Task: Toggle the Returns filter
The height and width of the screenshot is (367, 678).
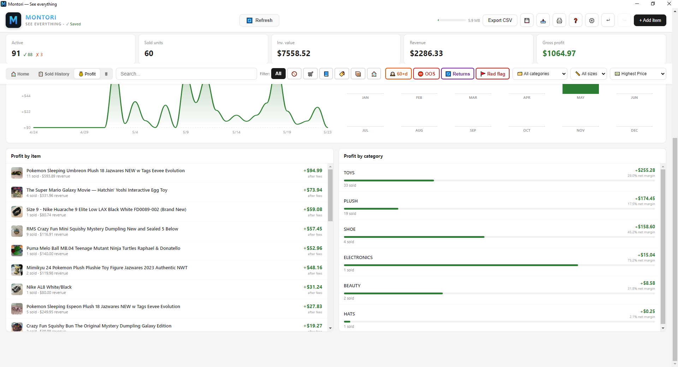Action: click(x=458, y=74)
